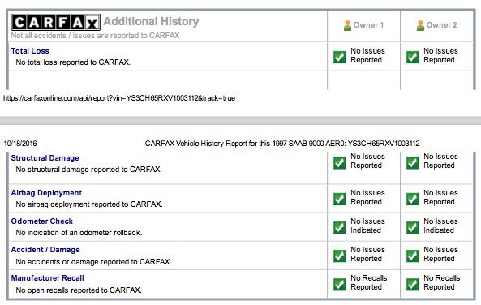Click the Additional History heading
481x305 pixels.
151,21
